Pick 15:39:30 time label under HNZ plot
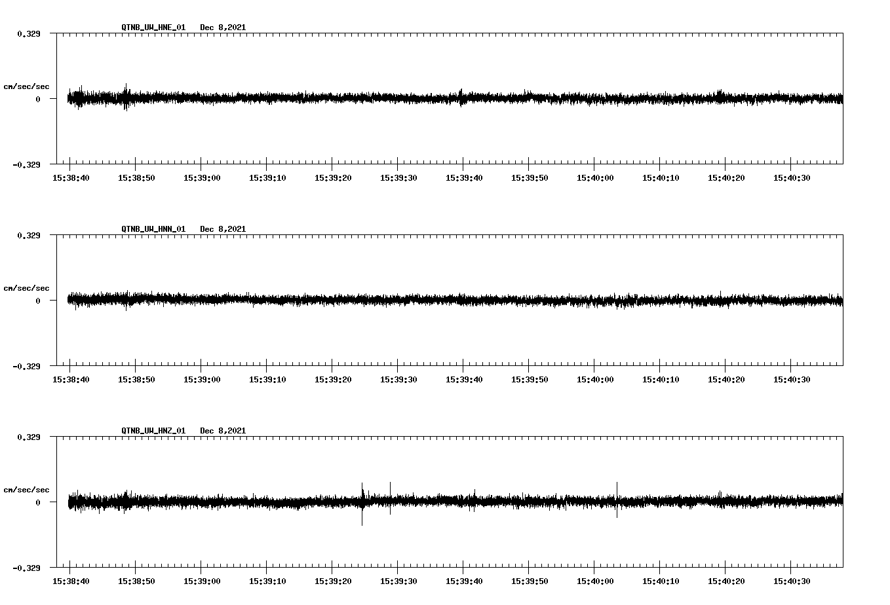890x605 pixels. click(x=398, y=581)
